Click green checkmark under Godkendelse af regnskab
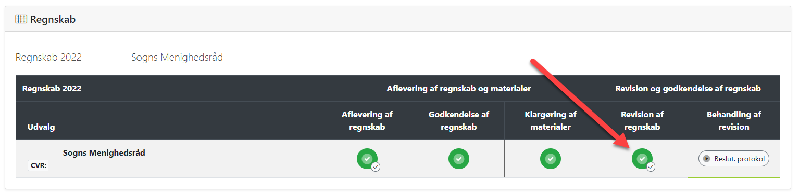 [x=459, y=159]
